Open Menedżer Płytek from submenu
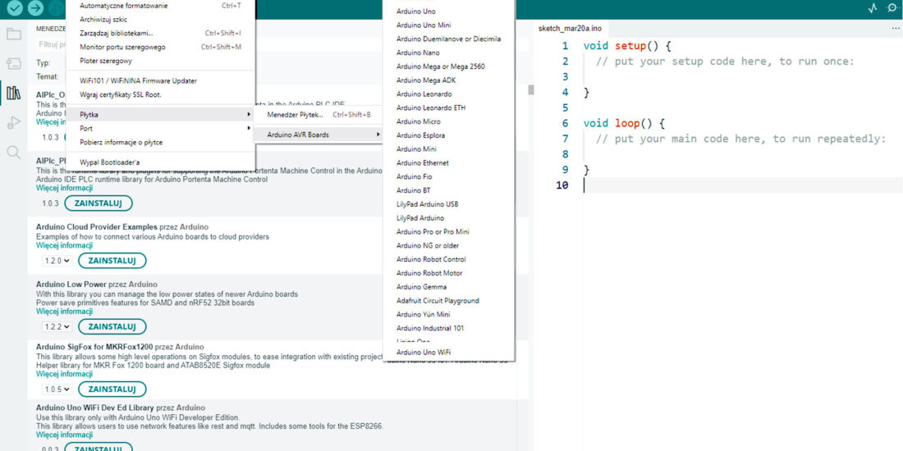 [319, 115]
